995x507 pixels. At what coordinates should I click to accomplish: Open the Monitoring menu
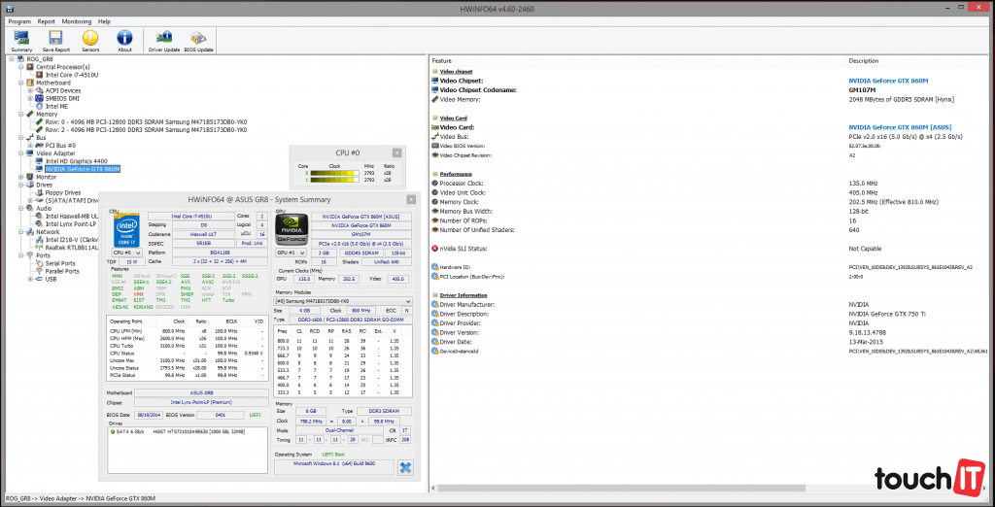coord(77,20)
